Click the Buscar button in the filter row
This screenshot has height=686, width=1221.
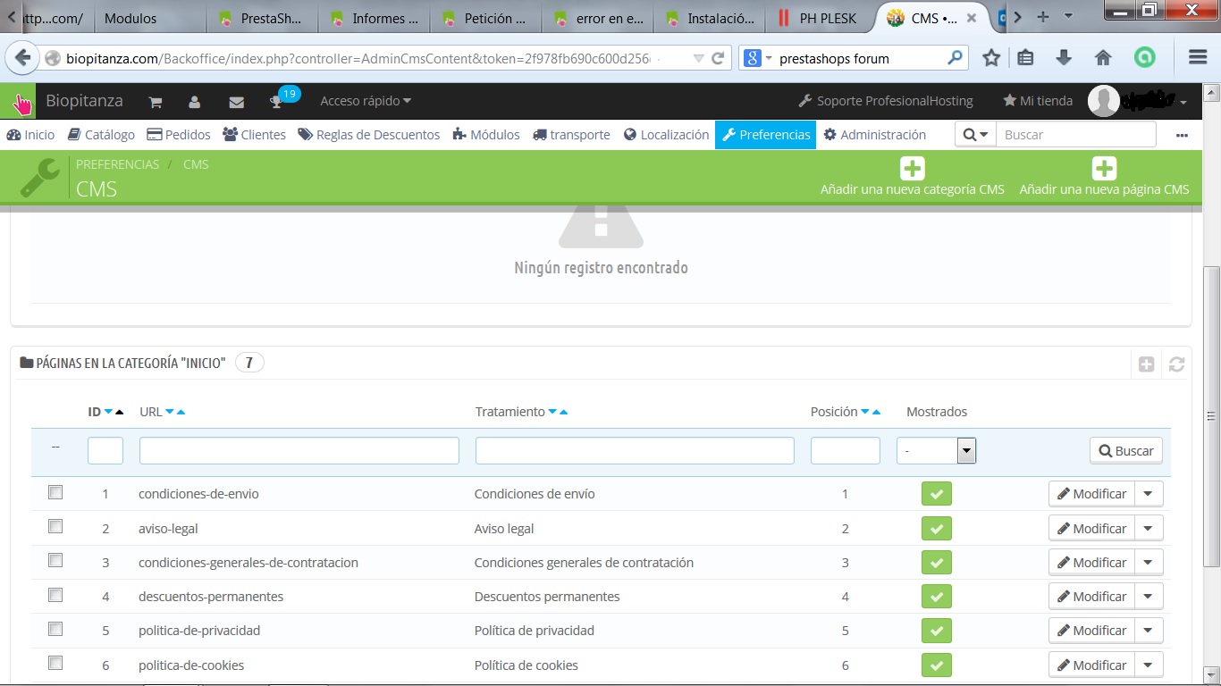[1126, 451]
